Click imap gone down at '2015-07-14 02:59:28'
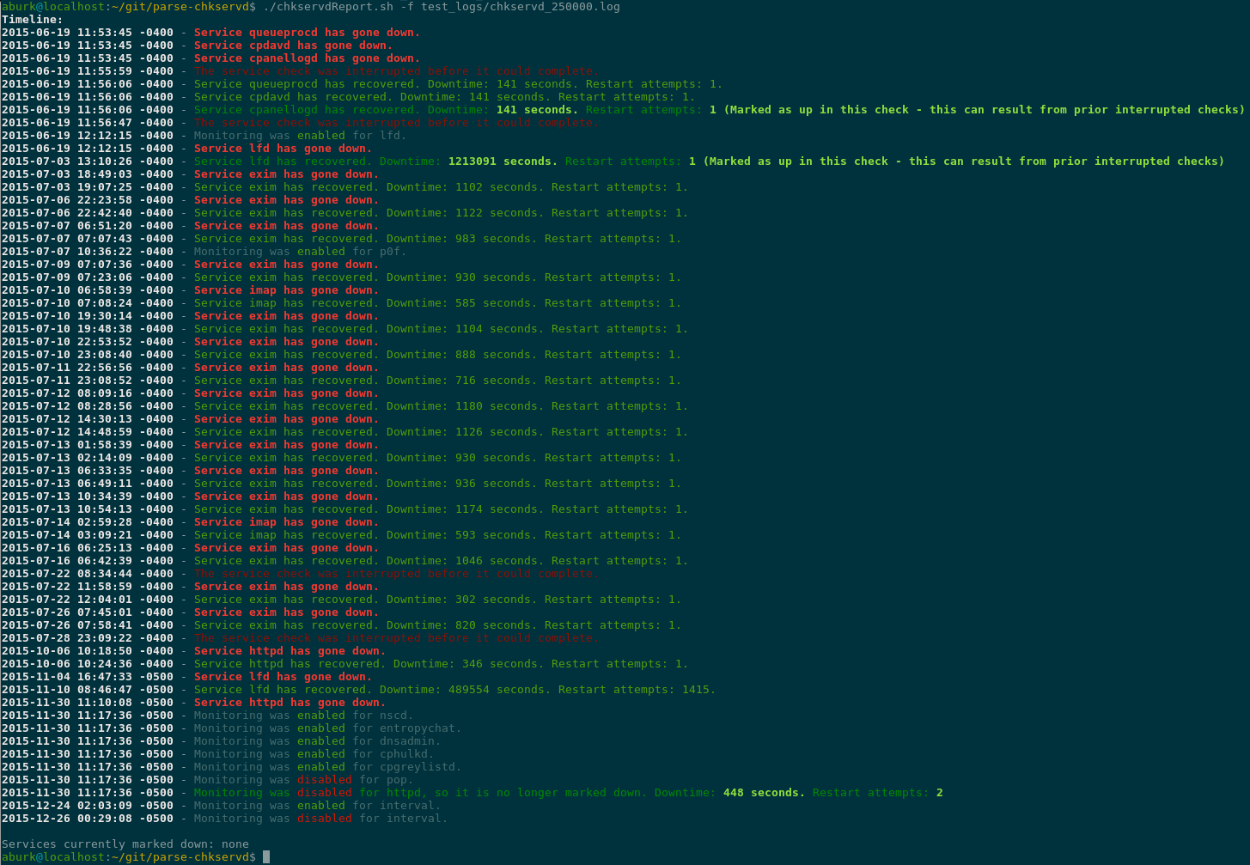Image resolution: width=1250 pixels, height=865 pixels. click(x=287, y=522)
